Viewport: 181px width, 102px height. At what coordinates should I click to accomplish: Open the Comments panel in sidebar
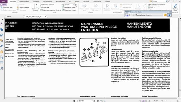(x=2, y=41)
